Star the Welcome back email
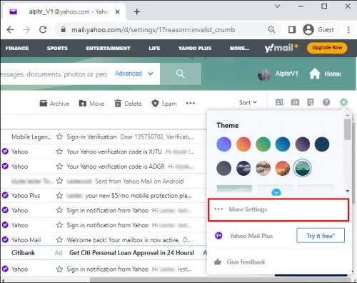 pyautogui.click(x=59, y=240)
